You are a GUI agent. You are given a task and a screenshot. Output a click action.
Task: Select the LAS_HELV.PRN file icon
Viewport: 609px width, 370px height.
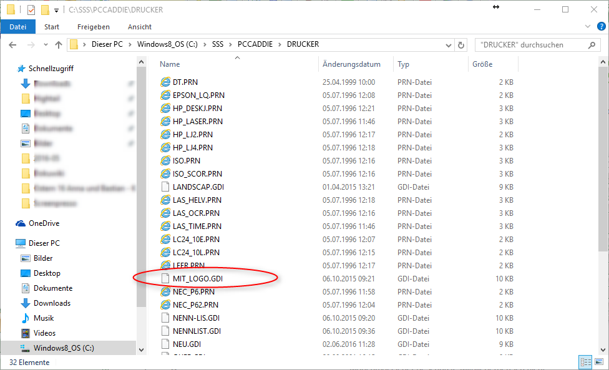click(165, 200)
